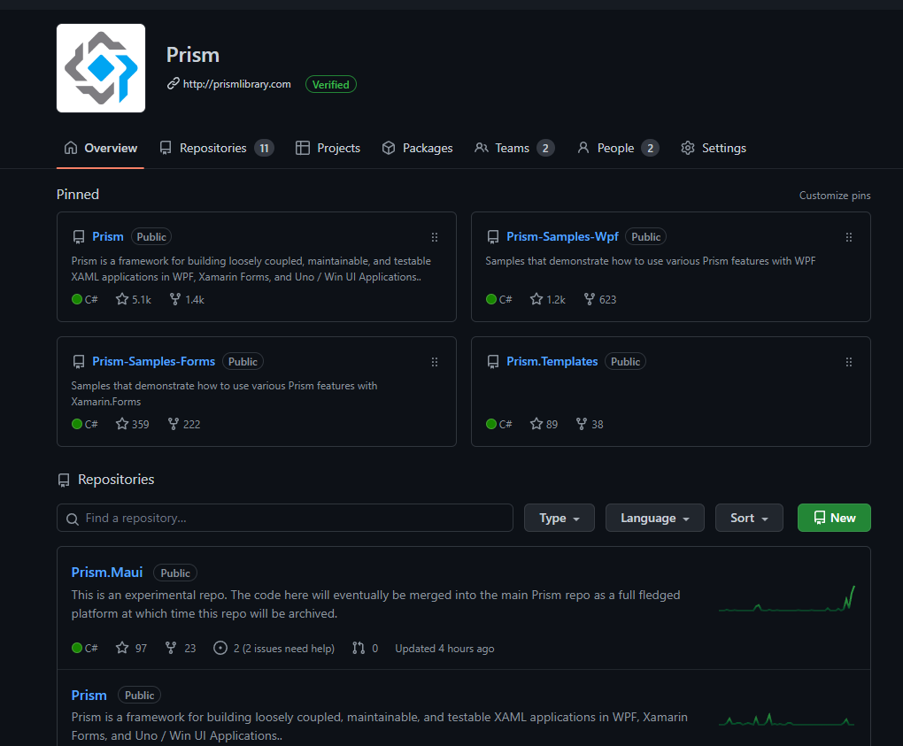903x746 pixels.
Task: Open the Customize pins link
Action: point(834,195)
